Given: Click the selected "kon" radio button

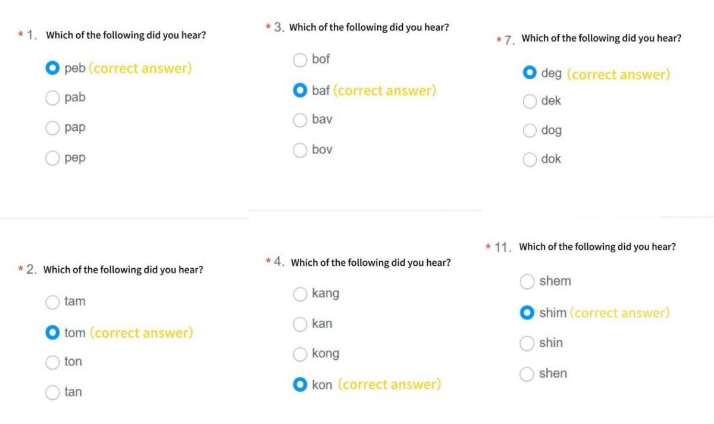Looking at the screenshot, I should (x=300, y=385).
